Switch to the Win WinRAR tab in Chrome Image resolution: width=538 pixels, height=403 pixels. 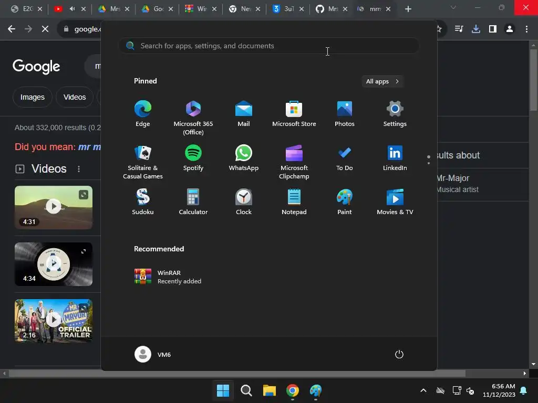197,9
